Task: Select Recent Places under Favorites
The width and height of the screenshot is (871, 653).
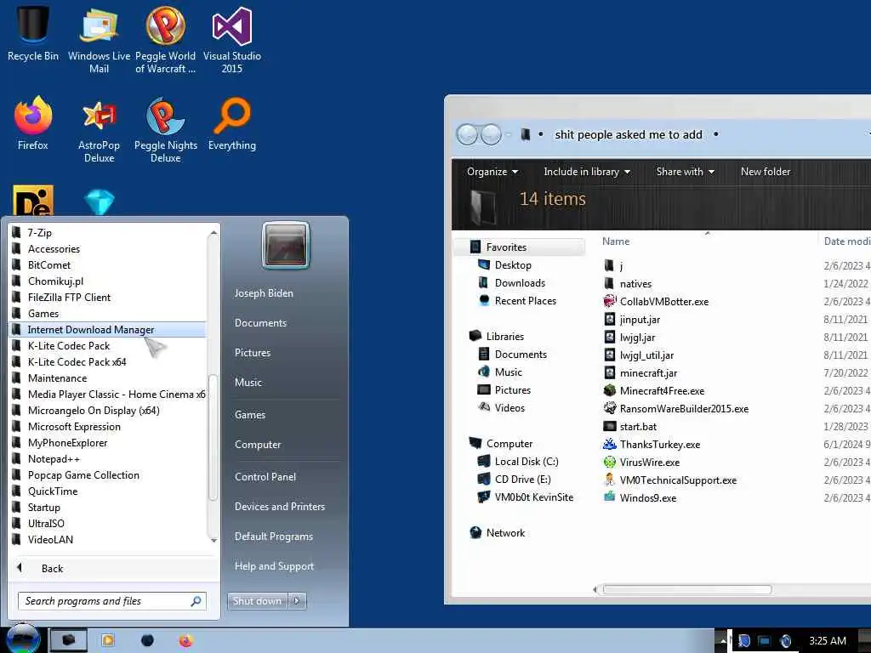Action: 525,301
